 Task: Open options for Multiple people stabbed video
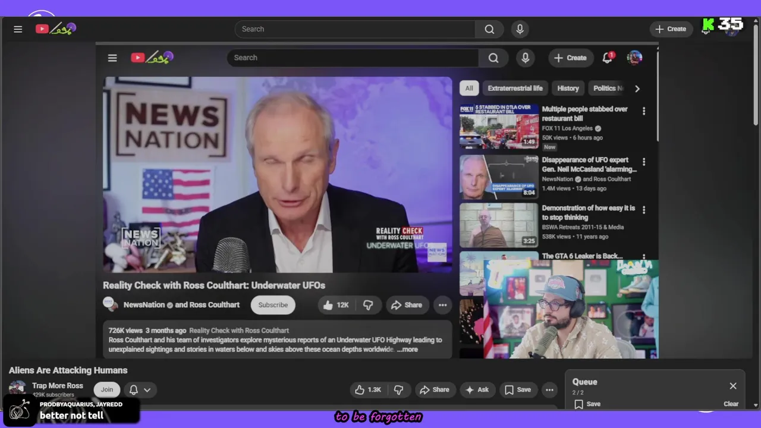click(643, 111)
